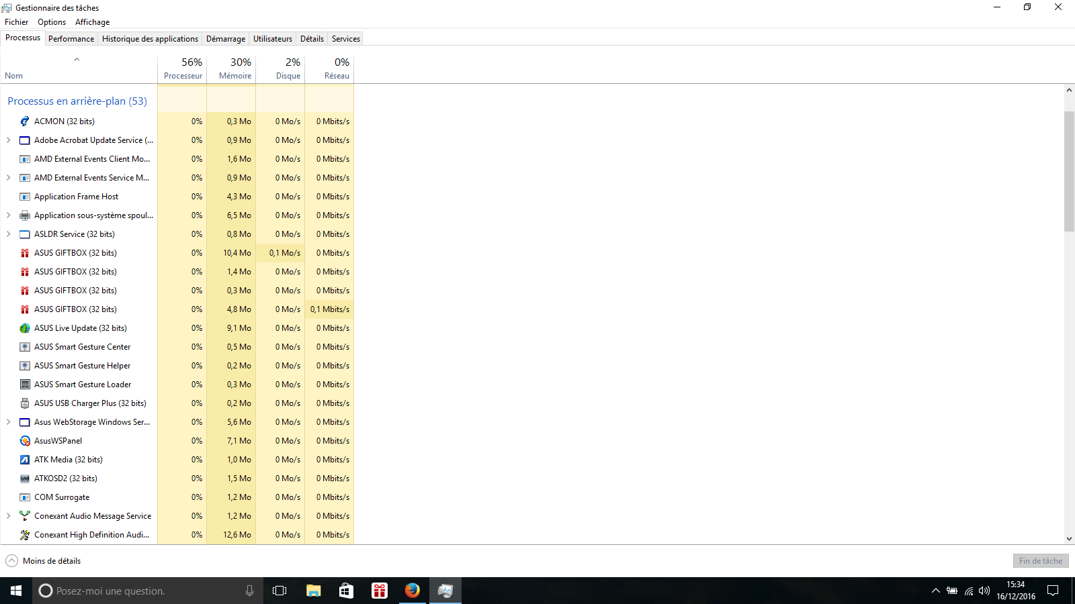Switch to the Services tab

click(x=346, y=39)
